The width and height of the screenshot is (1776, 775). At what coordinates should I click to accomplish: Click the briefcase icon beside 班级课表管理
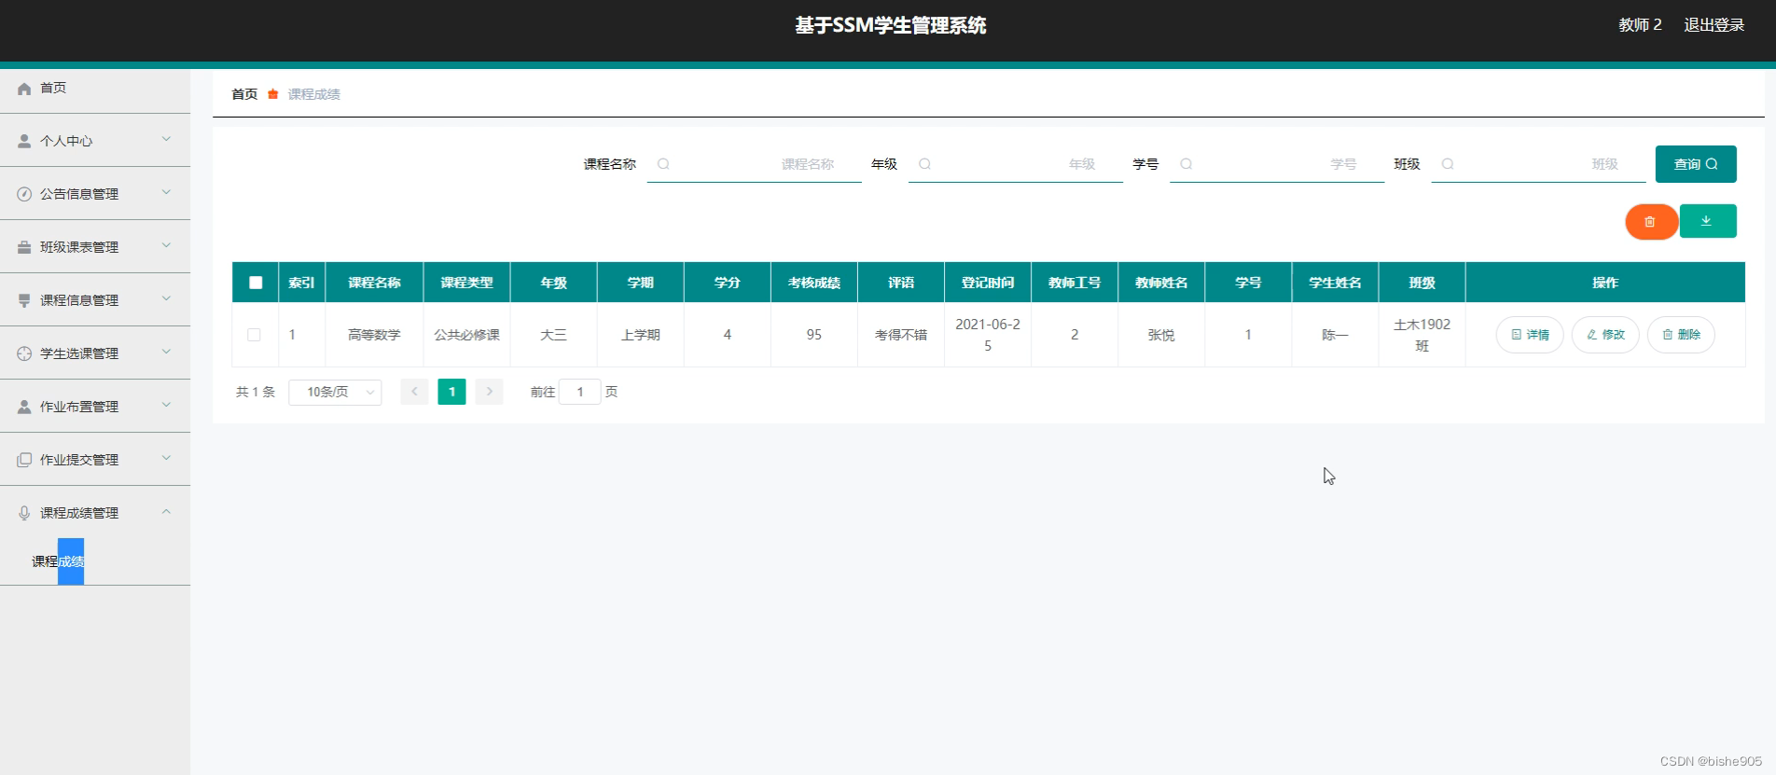24,248
